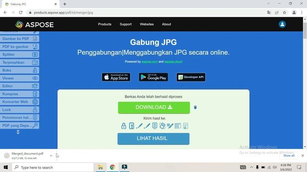Bookmark this page with the star icon

[x=284, y=12]
